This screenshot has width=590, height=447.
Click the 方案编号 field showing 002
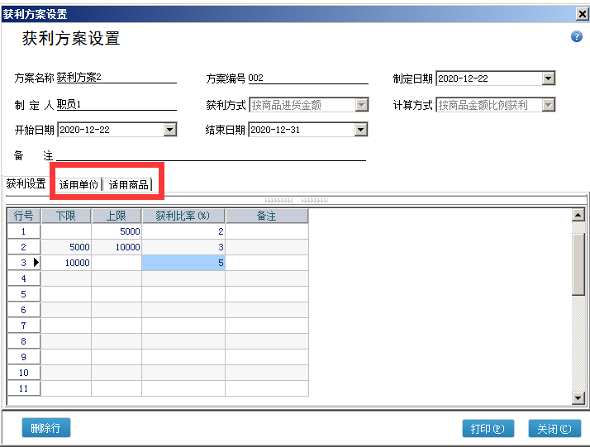point(307,78)
